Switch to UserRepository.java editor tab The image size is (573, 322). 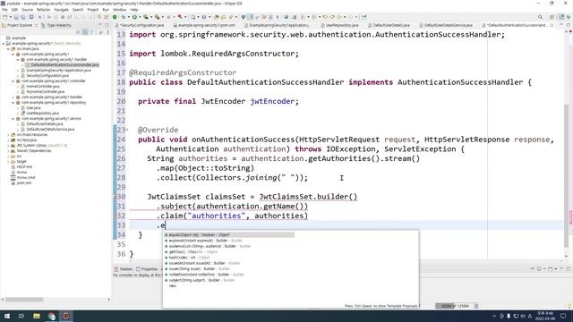pos(340,25)
